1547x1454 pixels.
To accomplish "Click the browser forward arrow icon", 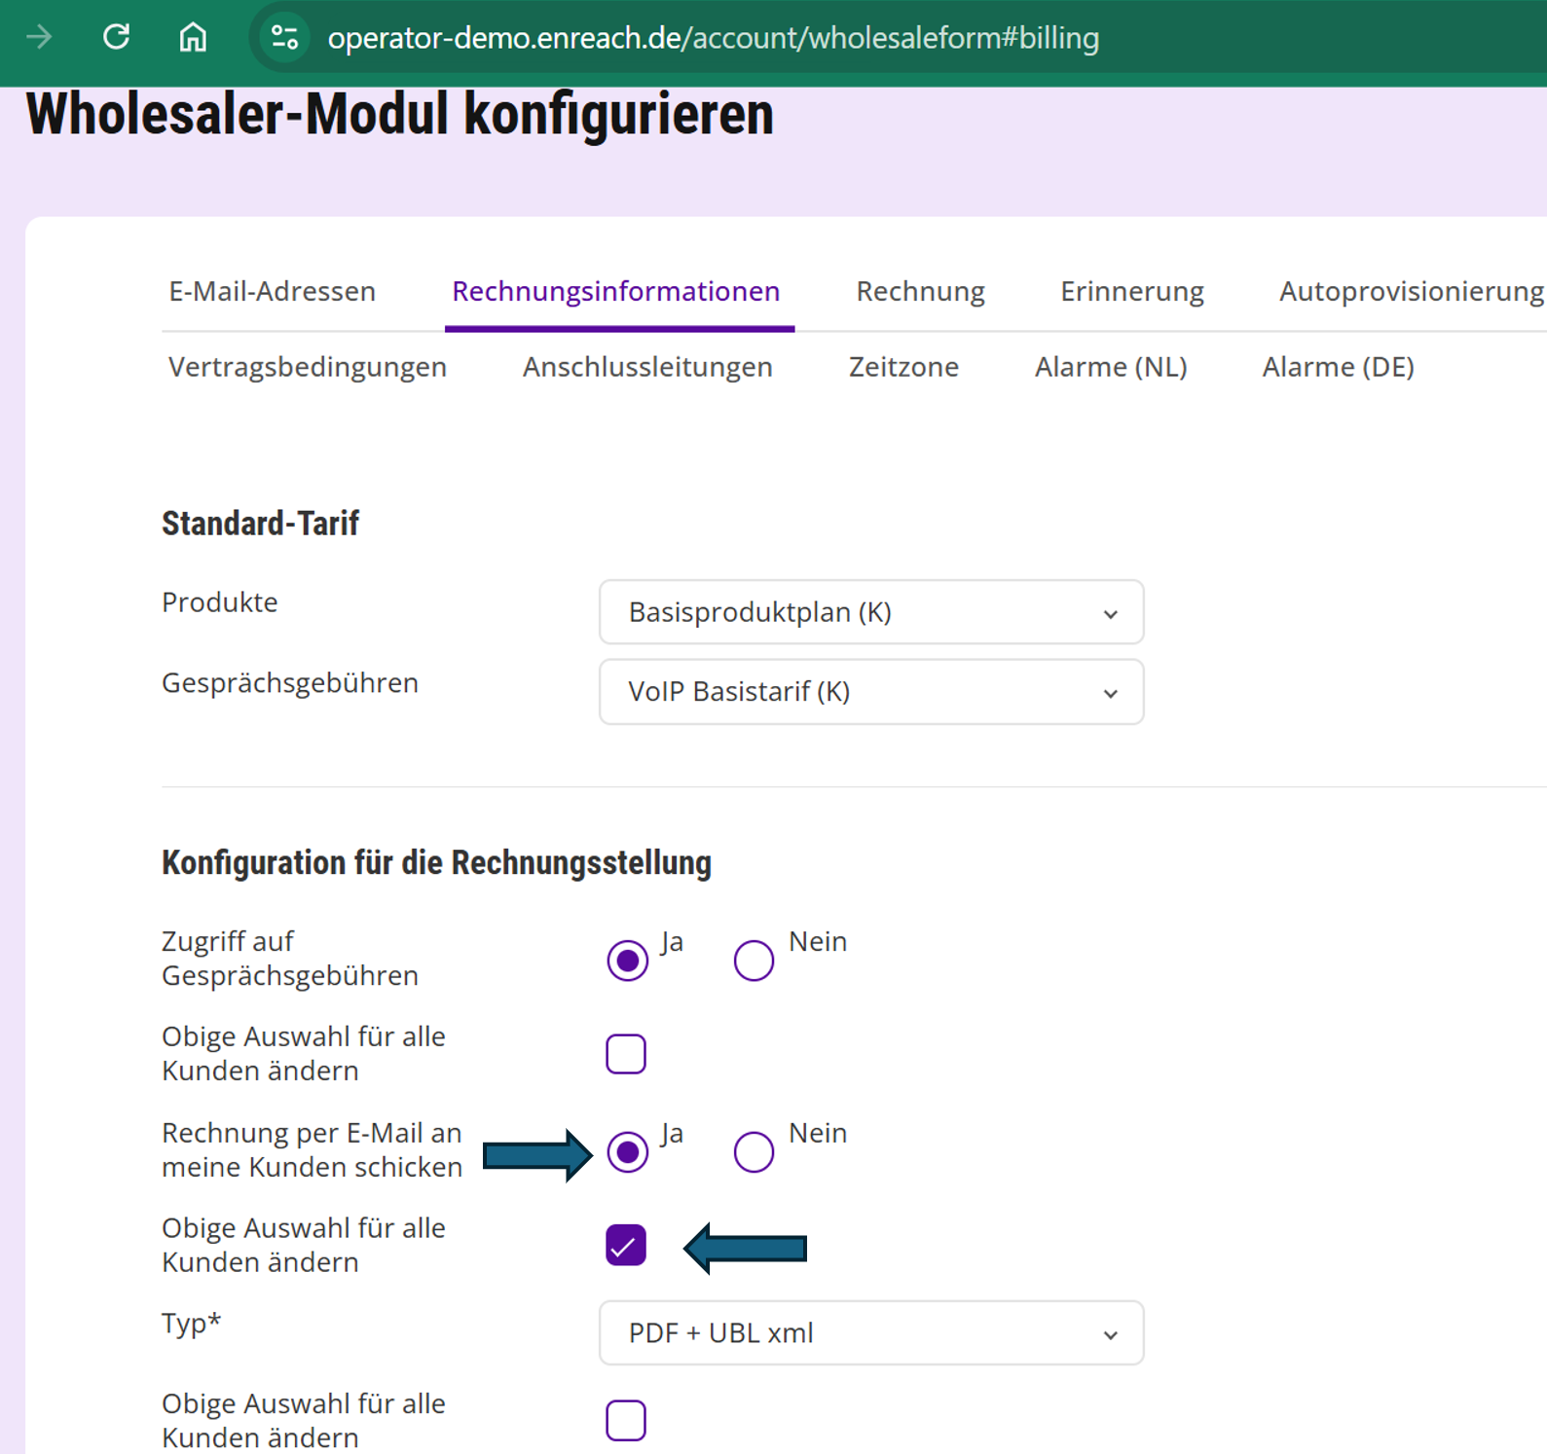I will pyautogui.click(x=40, y=38).
